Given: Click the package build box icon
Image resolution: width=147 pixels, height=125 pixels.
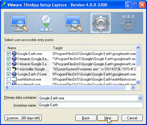Looking at the screenshot, I should click(x=128, y=23).
